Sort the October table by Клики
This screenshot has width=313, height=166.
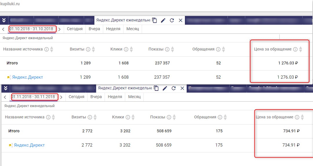(x=131, y=49)
